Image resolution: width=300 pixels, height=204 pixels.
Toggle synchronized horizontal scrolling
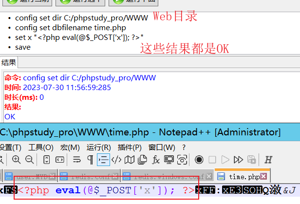click(60, 160)
